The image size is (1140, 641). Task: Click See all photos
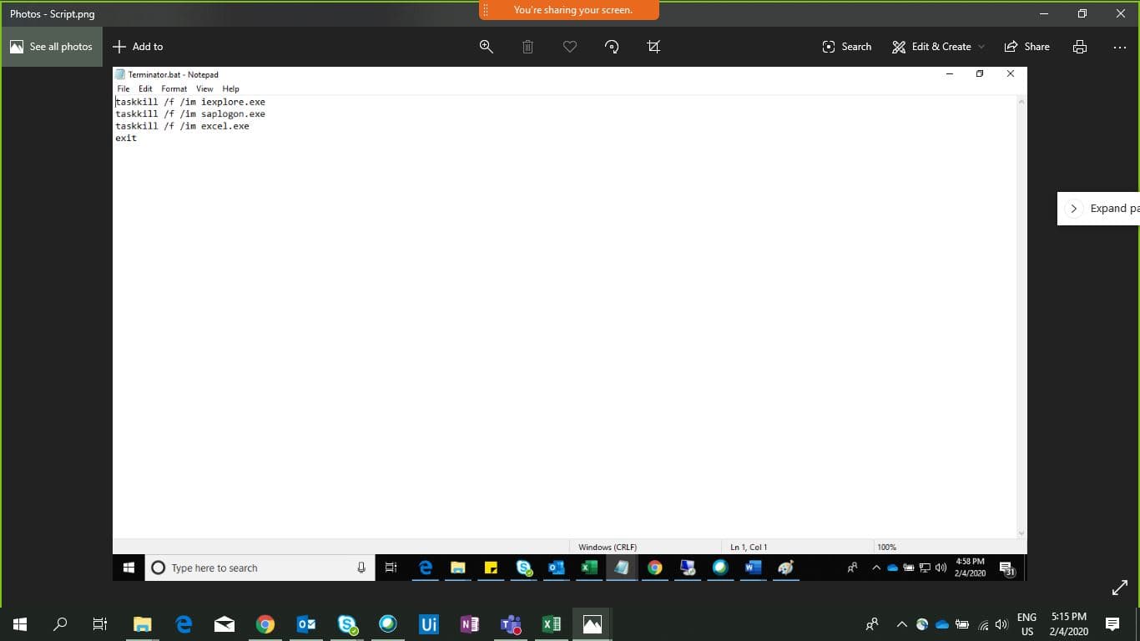[51, 47]
